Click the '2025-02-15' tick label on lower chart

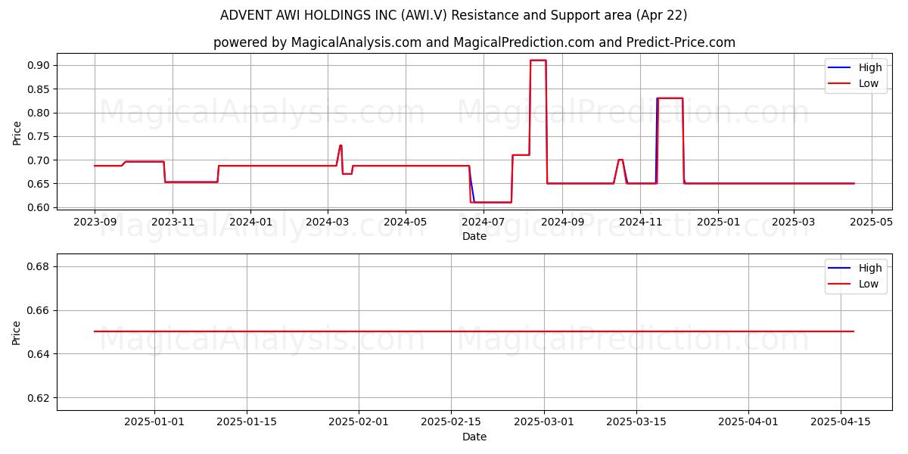pos(451,422)
